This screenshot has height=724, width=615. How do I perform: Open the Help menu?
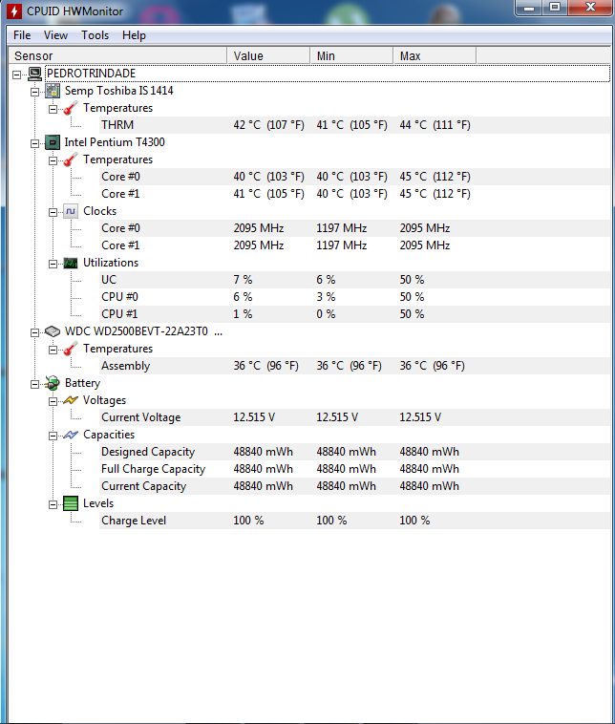(x=134, y=35)
